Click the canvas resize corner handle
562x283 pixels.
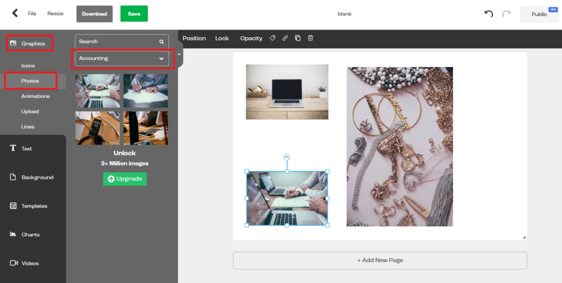(x=524, y=237)
